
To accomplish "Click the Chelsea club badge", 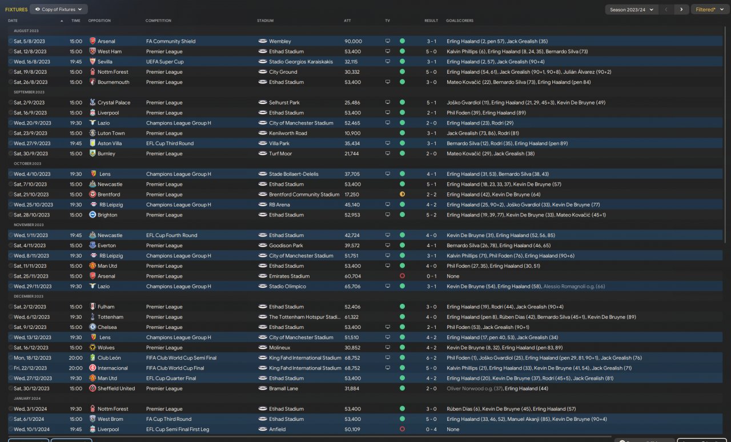I will (x=93, y=327).
